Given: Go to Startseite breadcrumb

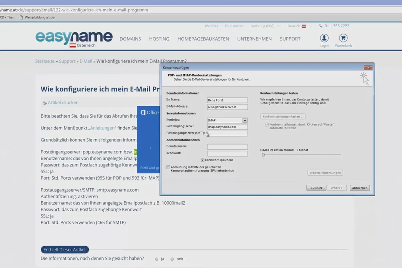Looking at the screenshot, I should tap(45, 61).
